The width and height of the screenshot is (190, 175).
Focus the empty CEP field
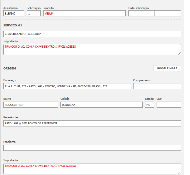click(169, 105)
